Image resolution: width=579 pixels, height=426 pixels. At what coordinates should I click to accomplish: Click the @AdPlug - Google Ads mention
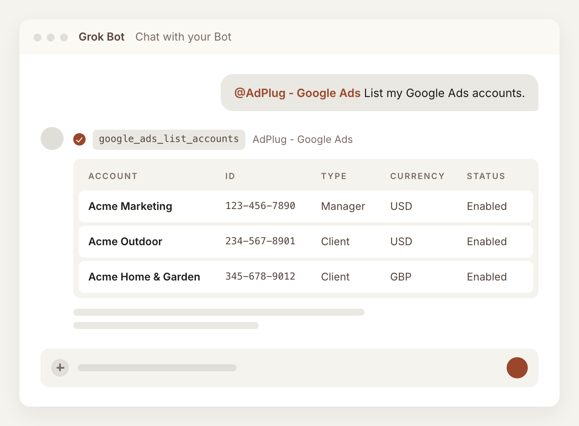click(297, 93)
